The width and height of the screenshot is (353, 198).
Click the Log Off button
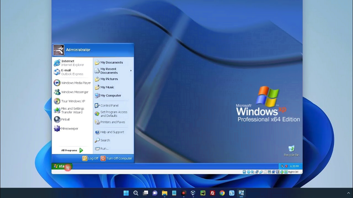click(x=90, y=158)
